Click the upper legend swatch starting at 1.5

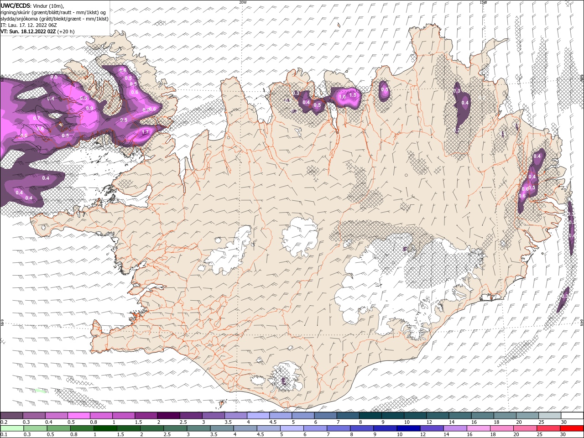pyautogui.click(x=146, y=416)
